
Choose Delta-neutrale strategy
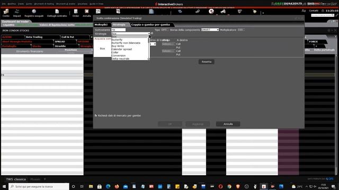tap(129, 59)
